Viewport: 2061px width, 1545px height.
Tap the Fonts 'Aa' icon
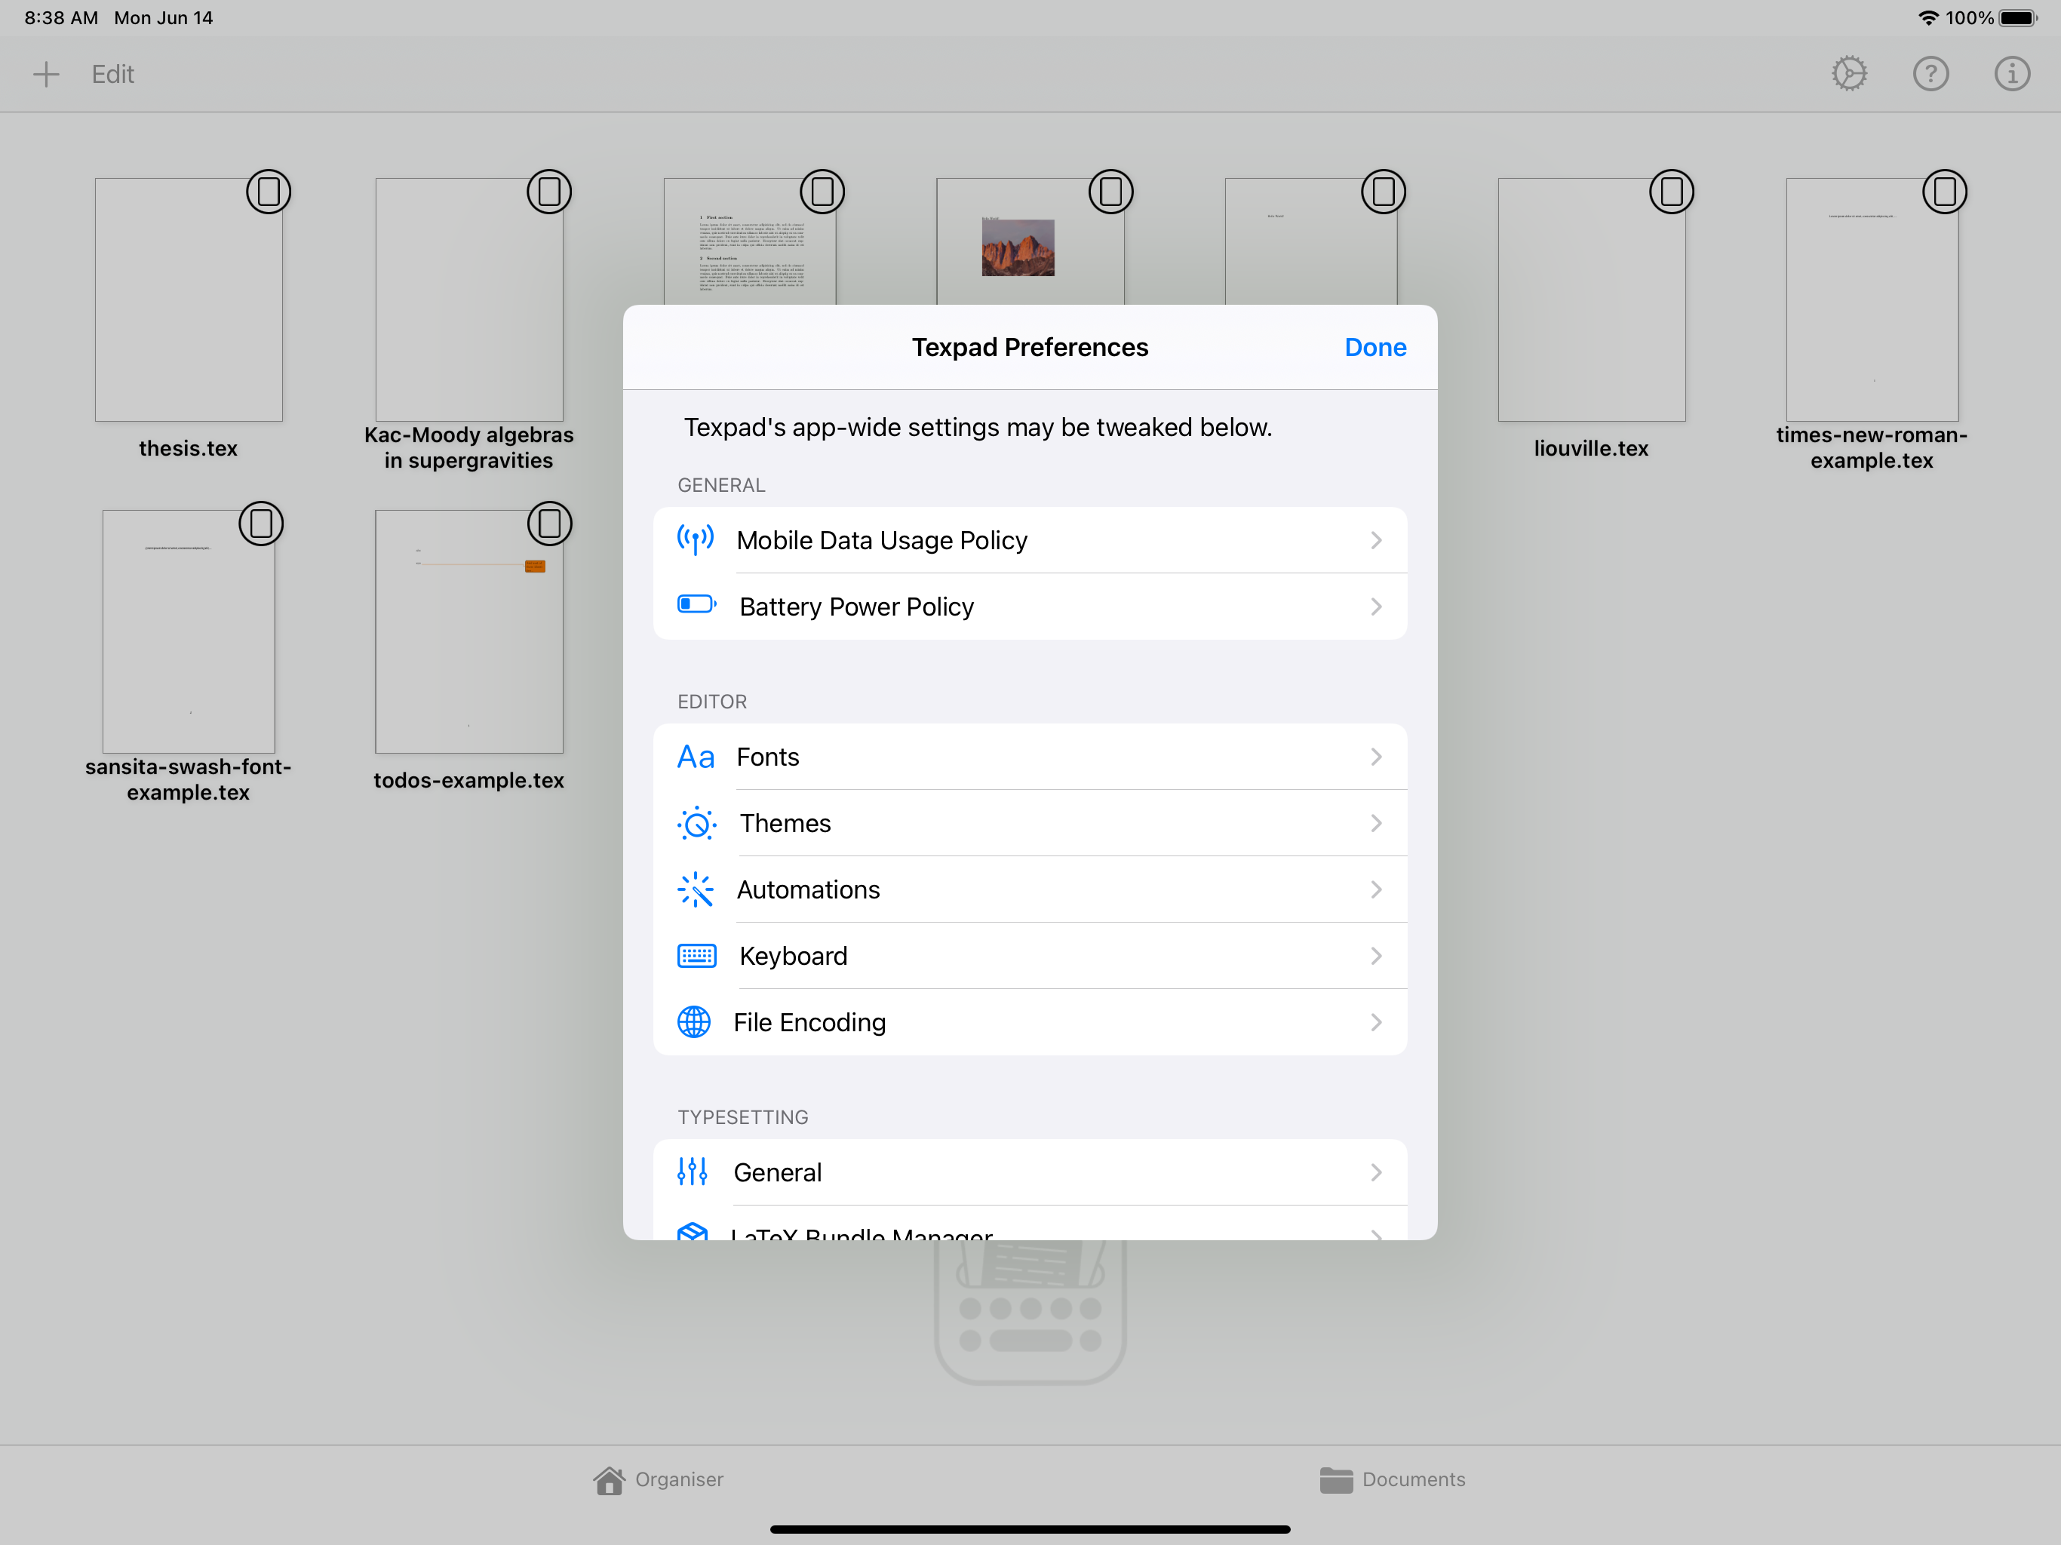695,757
